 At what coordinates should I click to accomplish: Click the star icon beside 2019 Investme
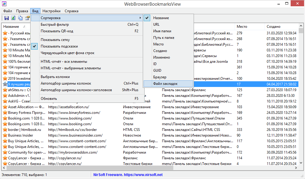(x=5, y=79)
